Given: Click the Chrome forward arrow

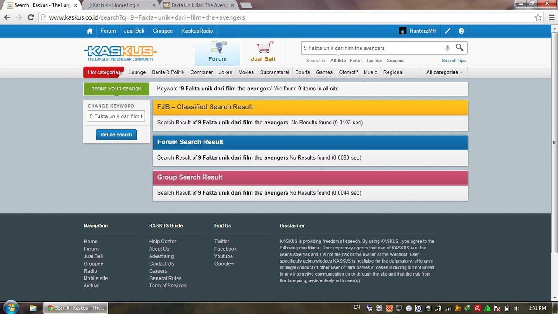Looking at the screenshot, I should [19, 17].
